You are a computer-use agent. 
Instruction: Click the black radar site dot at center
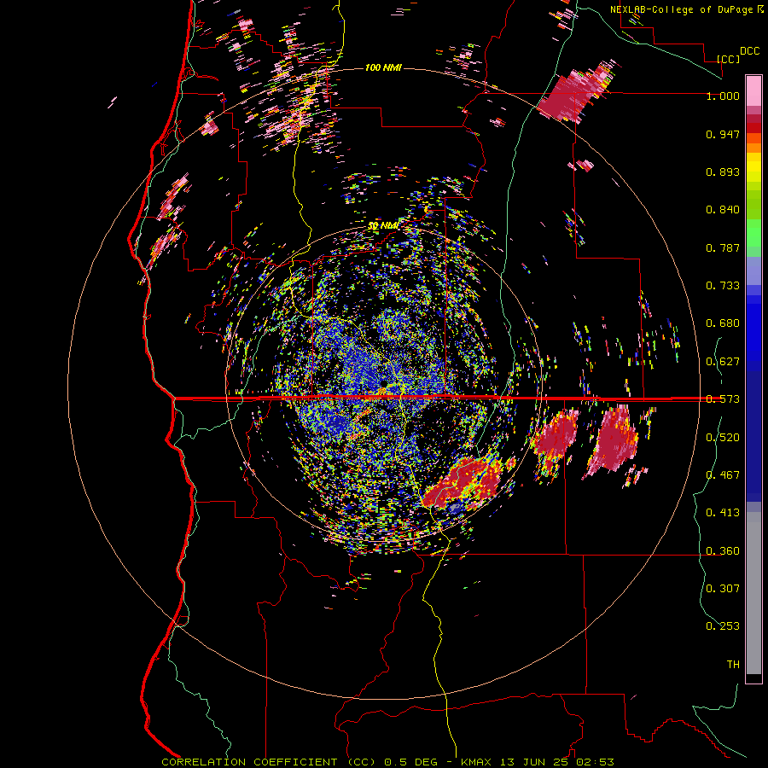pyautogui.click(x=384, y=383)
